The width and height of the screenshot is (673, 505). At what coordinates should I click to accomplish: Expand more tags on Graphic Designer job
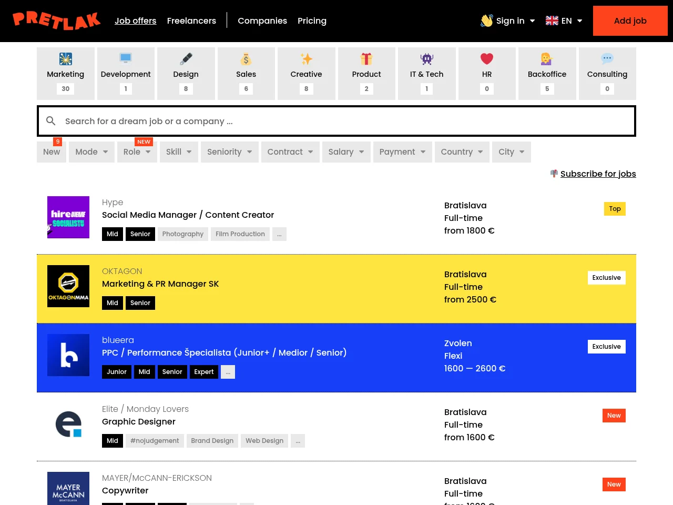[x=298, y=441]
